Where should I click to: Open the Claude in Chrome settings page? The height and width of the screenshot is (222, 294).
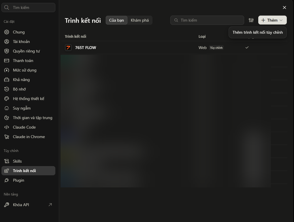coord(28,137)
